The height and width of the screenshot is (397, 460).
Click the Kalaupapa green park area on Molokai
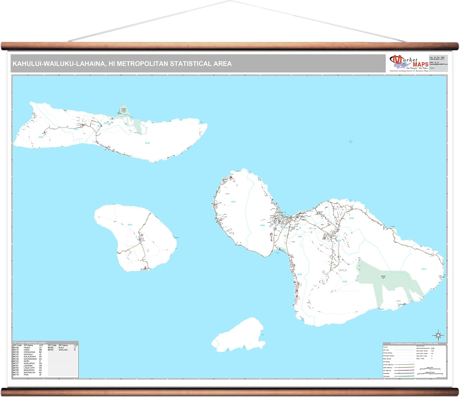(x=124, y=111)
